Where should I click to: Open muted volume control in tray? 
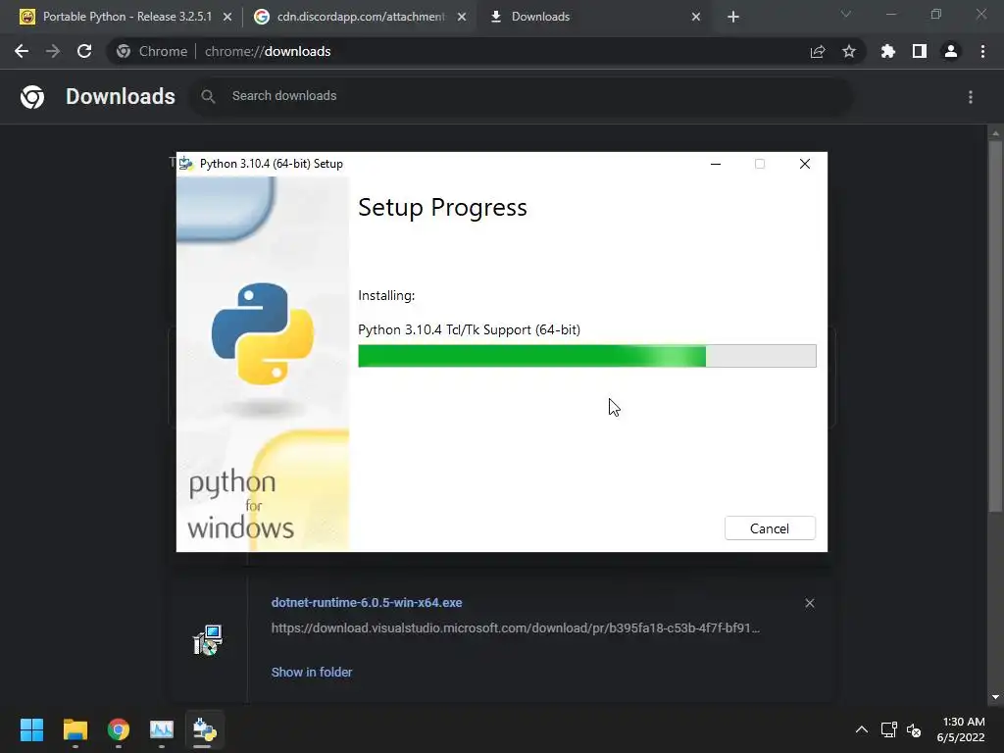coord(914,729)
